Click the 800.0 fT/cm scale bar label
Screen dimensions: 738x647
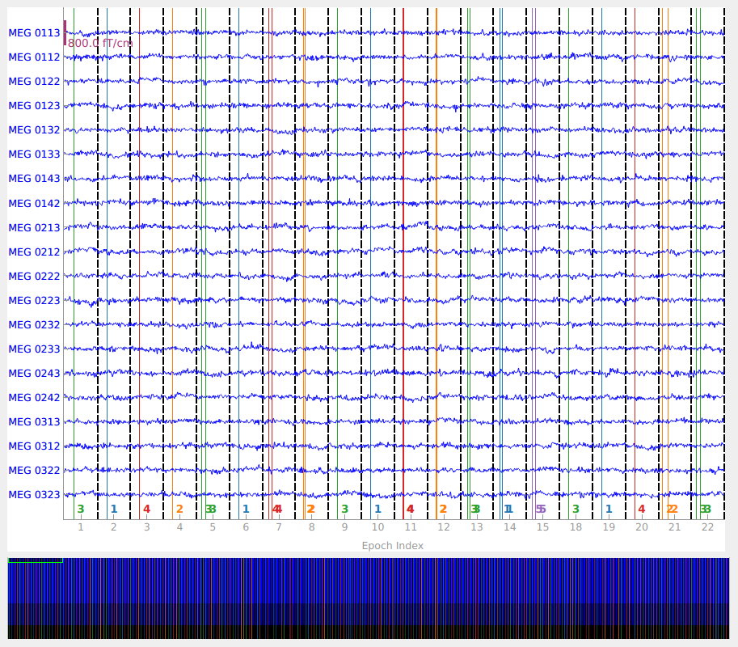tap(100, 44)
